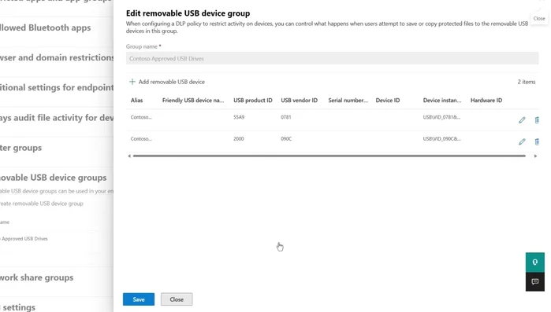Click the first row Contoso alias cell
The height and width of the screenshot is (312, 551).
pos(141,117)
